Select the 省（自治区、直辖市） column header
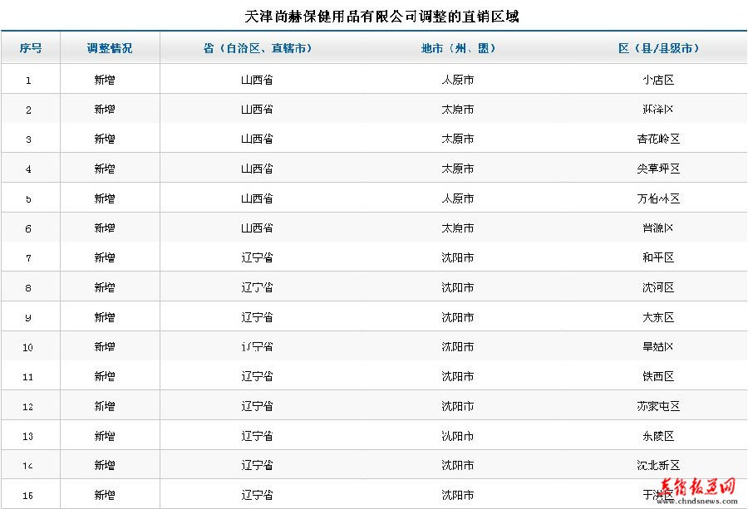 (x=257, y=48)
